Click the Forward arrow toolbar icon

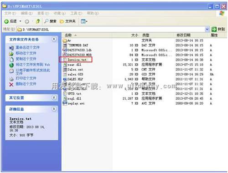[27, 21]
